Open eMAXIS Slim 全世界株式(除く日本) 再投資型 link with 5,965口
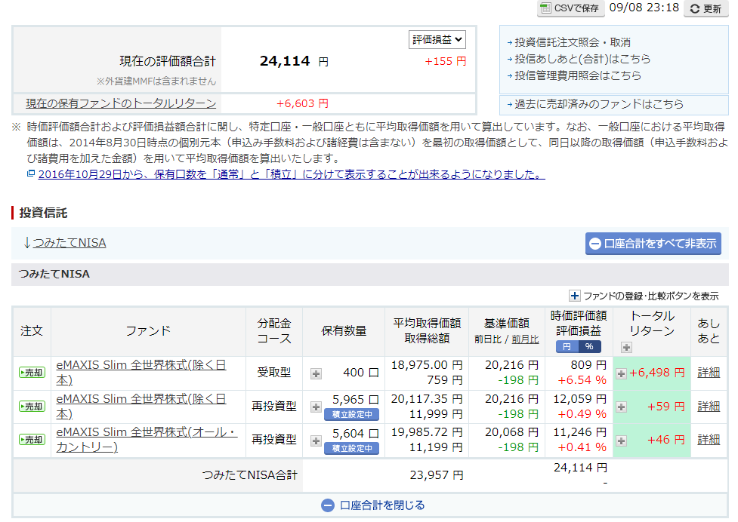The height and width of the screenshot is (522, 738). 141,406
